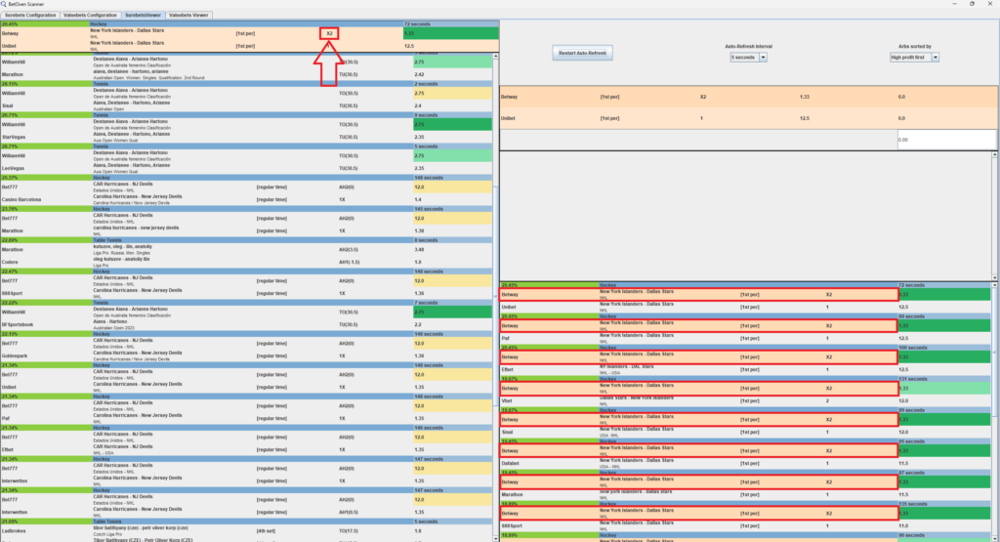Click the 2.2 odds in BFSportsbook row
Image resolution: width=1000 pixels, height=542 pixels.
pos(418,324)
